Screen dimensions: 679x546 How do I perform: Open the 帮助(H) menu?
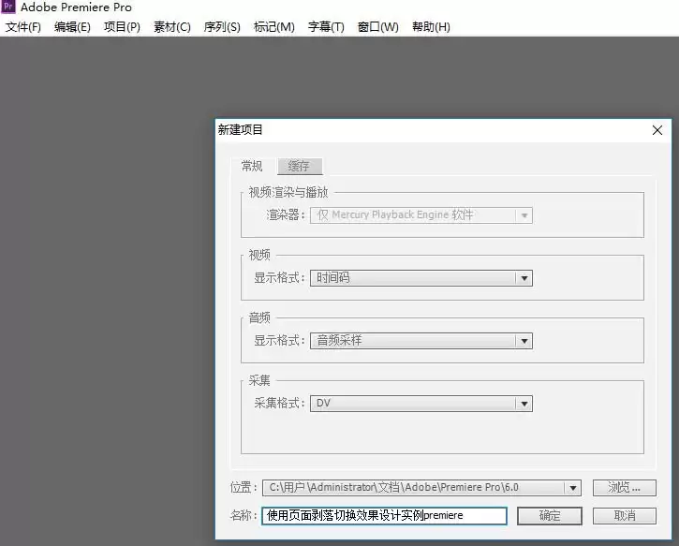tap(431, 27)
